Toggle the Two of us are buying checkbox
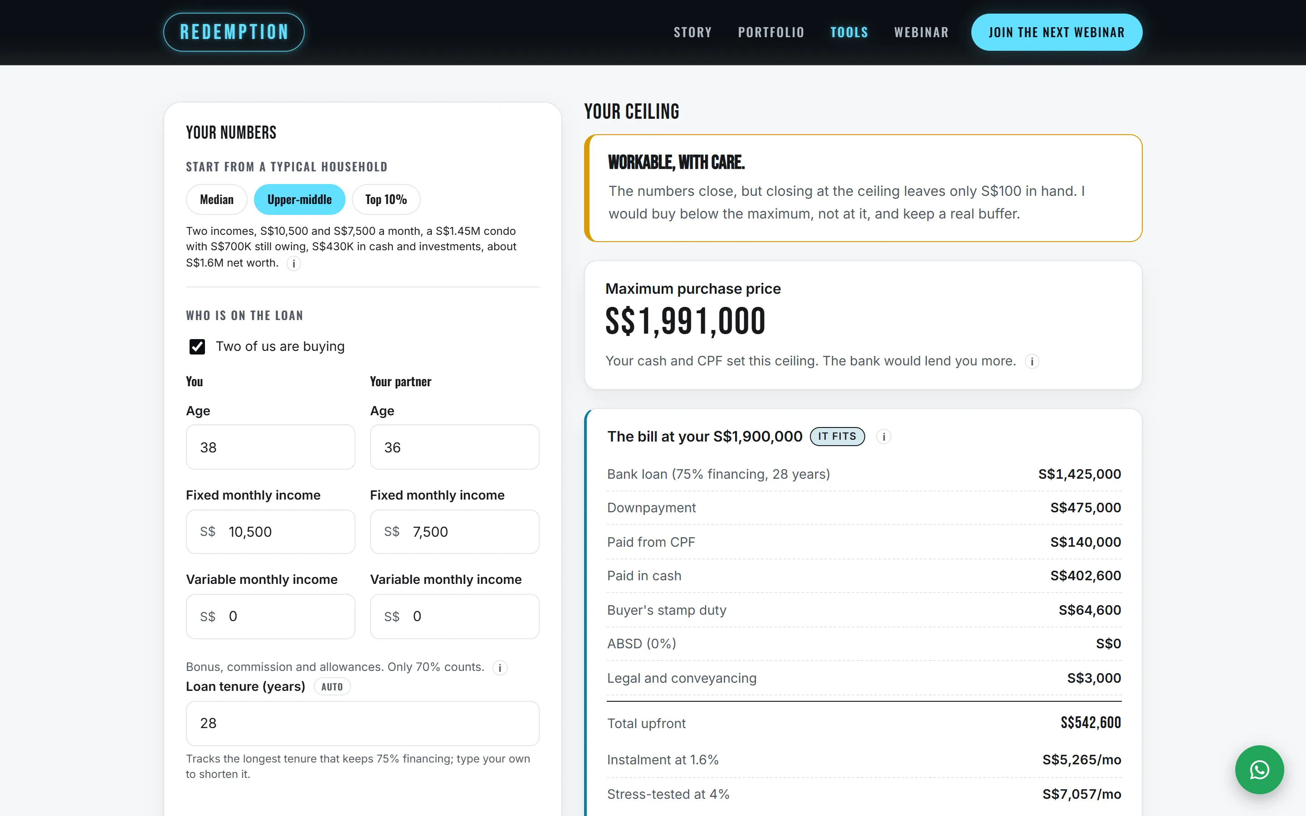 pyautogui.click(x=197, y=346)
